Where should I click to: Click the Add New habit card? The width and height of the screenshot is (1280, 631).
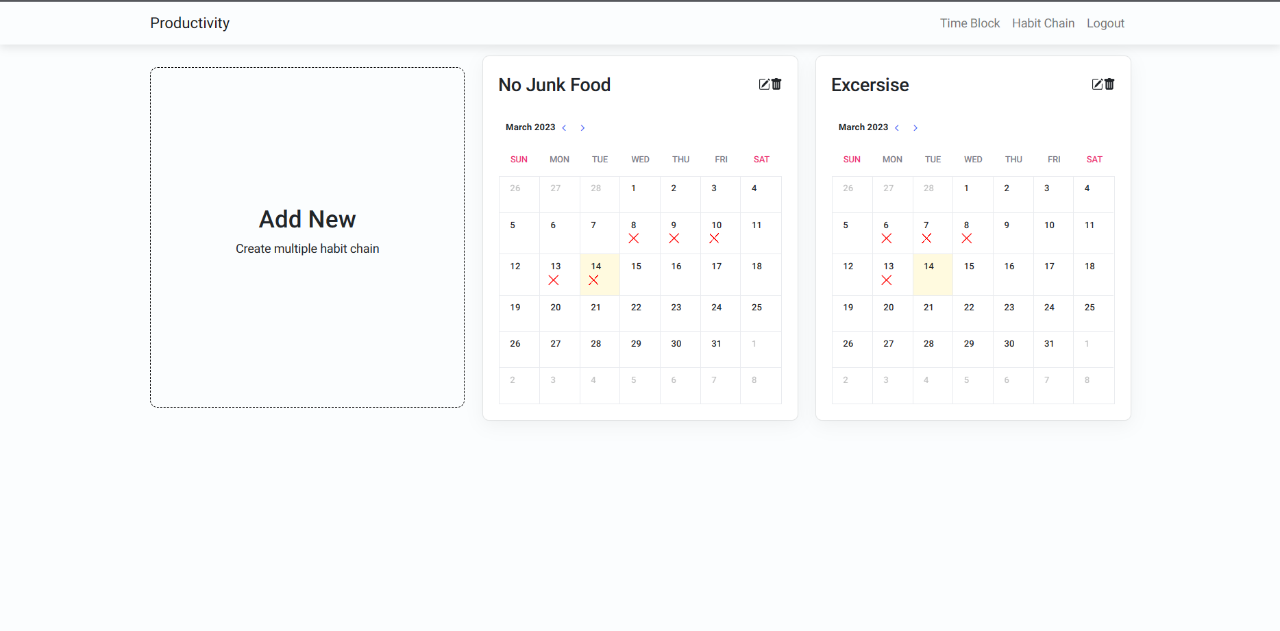tap(307, 236)
